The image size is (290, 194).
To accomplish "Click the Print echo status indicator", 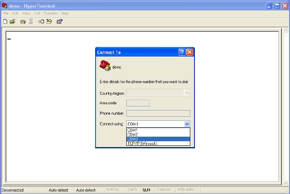I will 185,189.
